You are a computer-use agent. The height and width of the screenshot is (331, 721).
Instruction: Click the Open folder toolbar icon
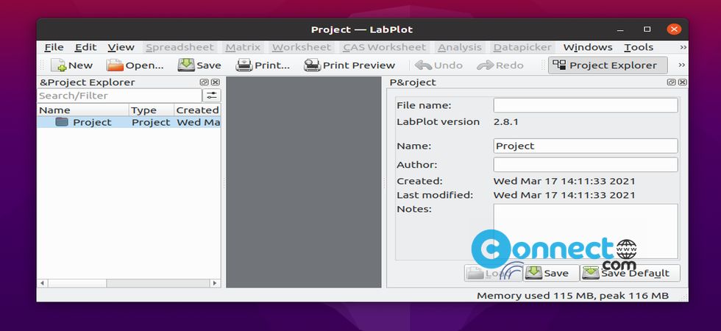click(x=115, y=65)
